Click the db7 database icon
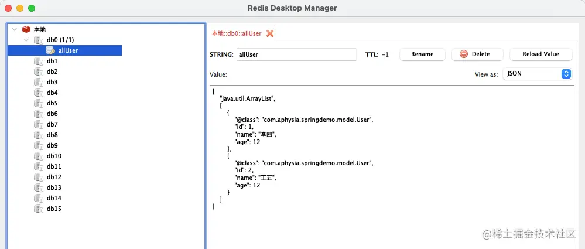 tap(39, 124)
